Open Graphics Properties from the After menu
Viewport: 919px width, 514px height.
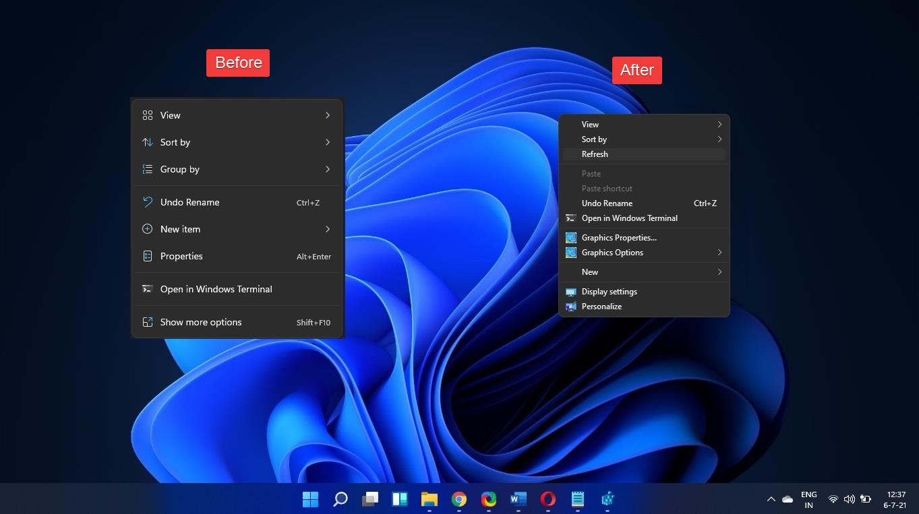point(619,237)
